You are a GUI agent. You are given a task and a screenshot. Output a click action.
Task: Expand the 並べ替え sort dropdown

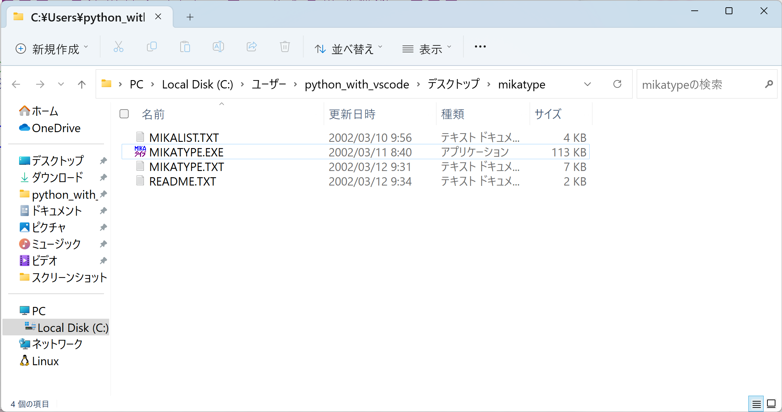pyautogui.click(x=348, y=49)
